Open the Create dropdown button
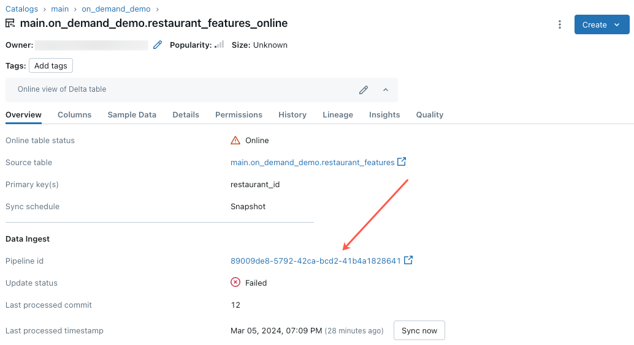This screenshot has width=634, height=345. coord(602,24)
